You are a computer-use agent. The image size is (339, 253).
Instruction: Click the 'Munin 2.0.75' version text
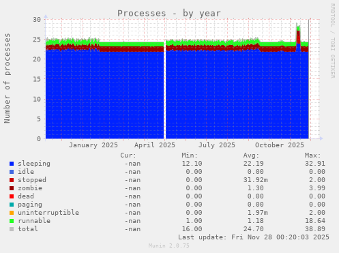[169, 245]
